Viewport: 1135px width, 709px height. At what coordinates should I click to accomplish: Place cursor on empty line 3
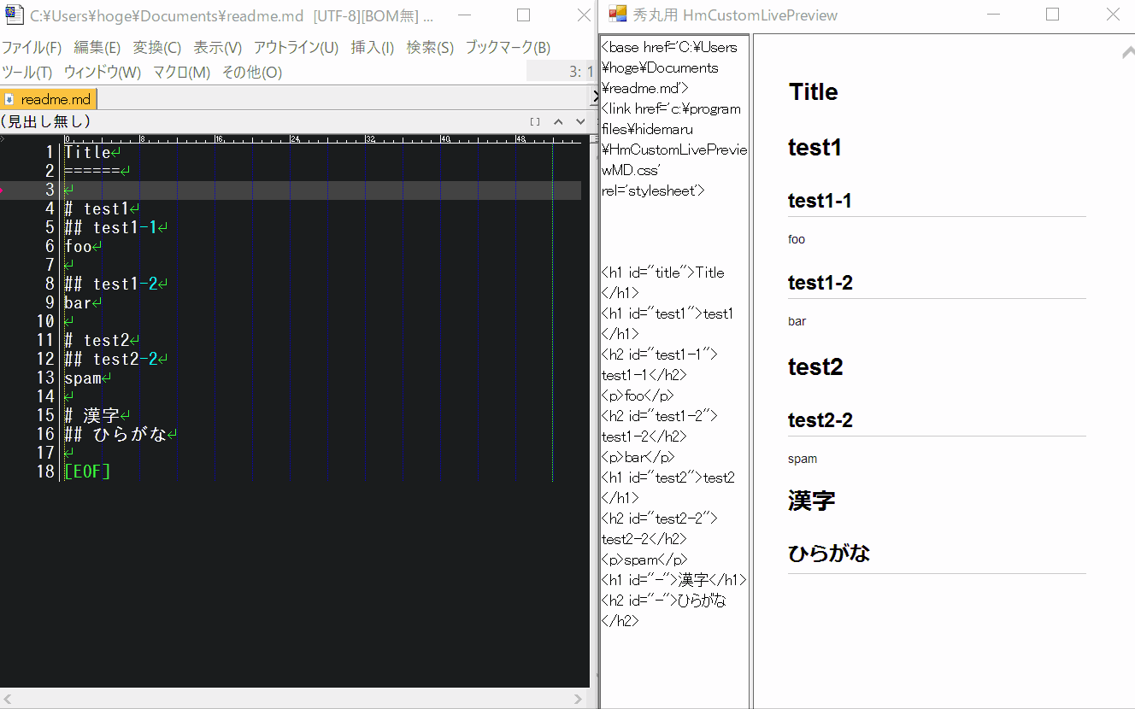pos(323,190)
